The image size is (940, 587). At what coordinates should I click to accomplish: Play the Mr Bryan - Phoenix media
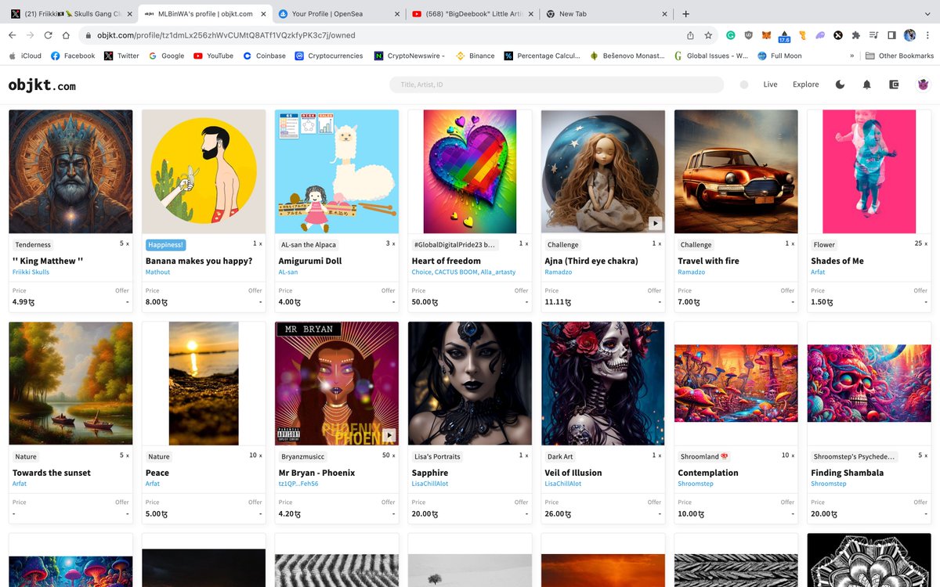click(x=389, y=435)
